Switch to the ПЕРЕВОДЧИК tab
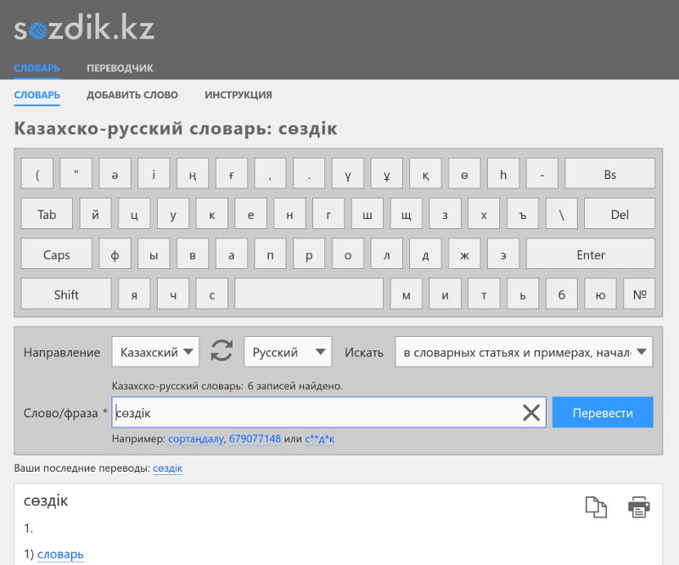Screen dimensions: 679x565 click(x=120, y=68)
